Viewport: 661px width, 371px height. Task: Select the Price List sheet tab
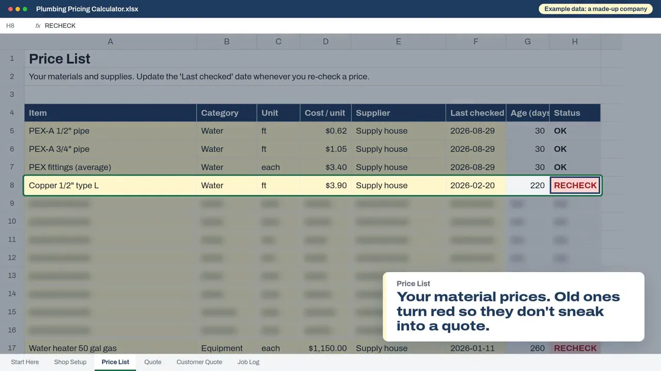click(x=115, y=362)
